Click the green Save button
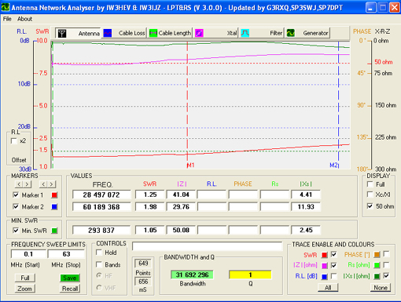 click(x=70, y=278)
